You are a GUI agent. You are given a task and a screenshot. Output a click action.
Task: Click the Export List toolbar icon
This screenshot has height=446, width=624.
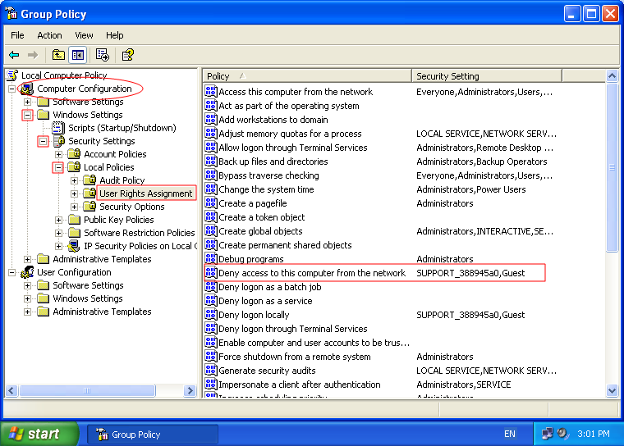103,55
